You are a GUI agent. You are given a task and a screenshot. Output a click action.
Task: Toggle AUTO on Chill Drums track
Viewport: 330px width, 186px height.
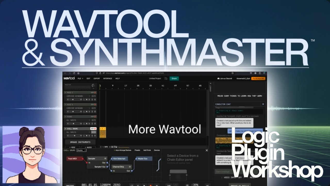tap(94, 132)
